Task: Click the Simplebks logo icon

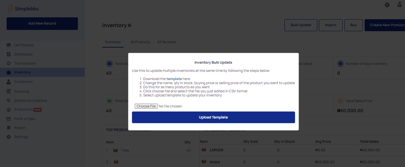Action: 10,9
